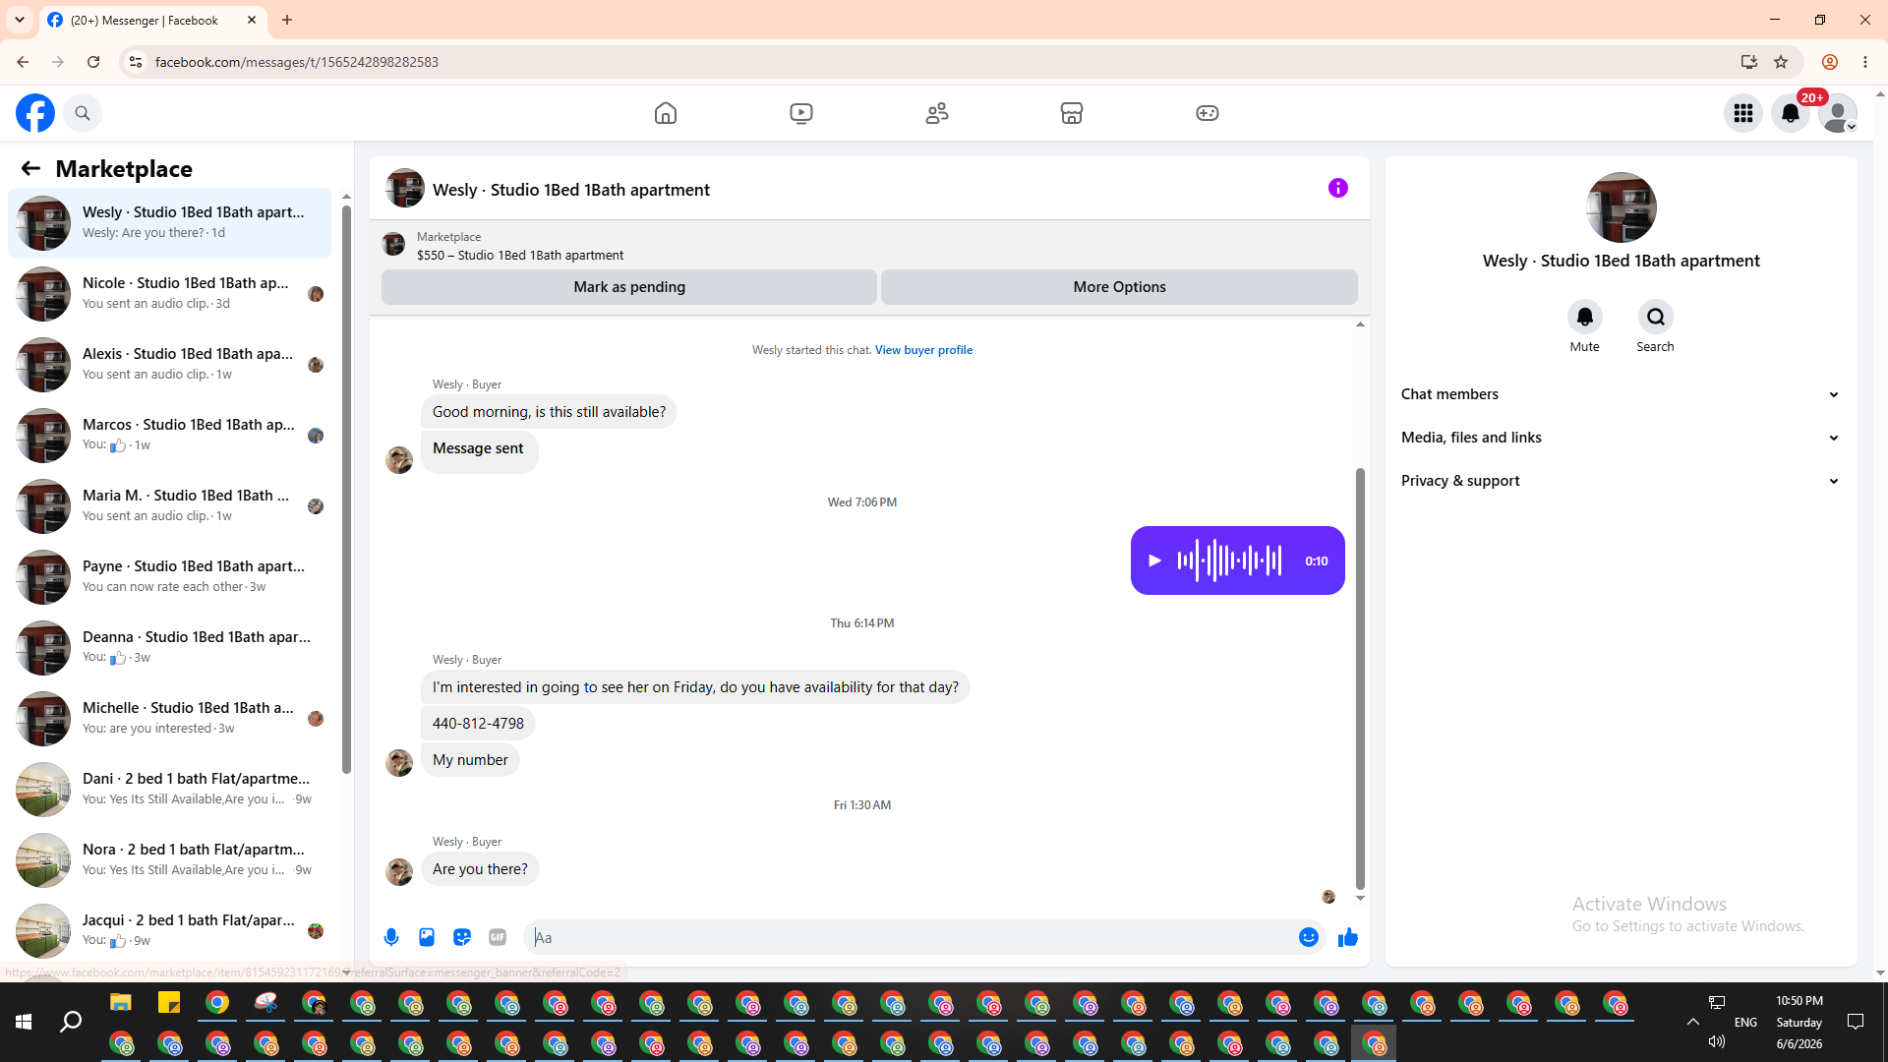Viewport: 1888px width, 1062px height.
Task: Open conversation information purple icon
Action: click(1338, 188)
